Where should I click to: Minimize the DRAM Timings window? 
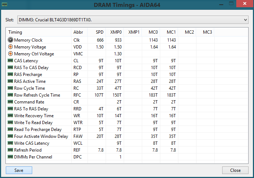[x=221, y=4]
